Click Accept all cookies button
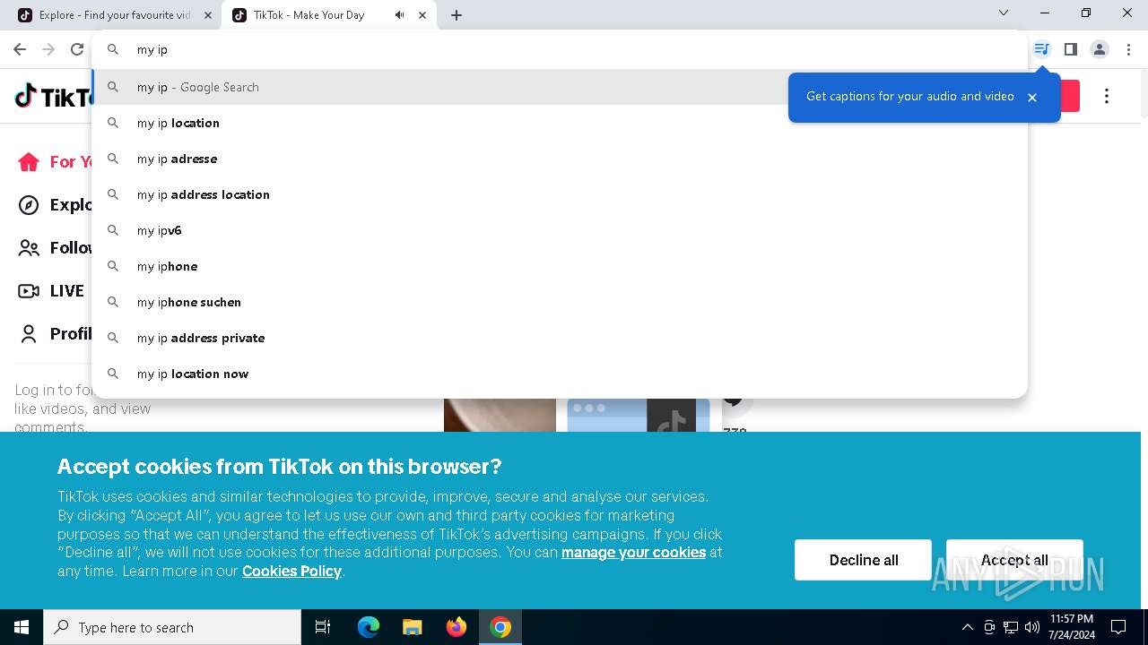Screen dimensions: 1148x645 (1014, 560)
